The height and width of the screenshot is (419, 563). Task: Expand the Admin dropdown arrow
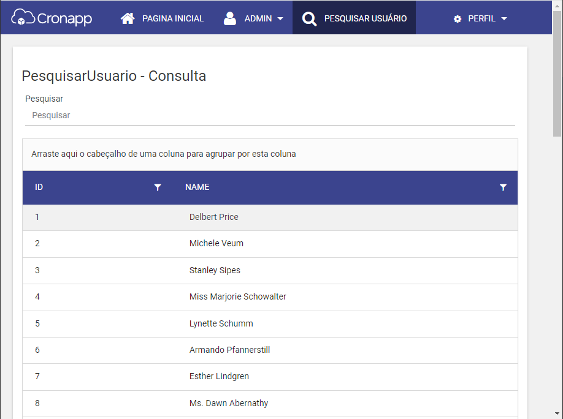280,18
